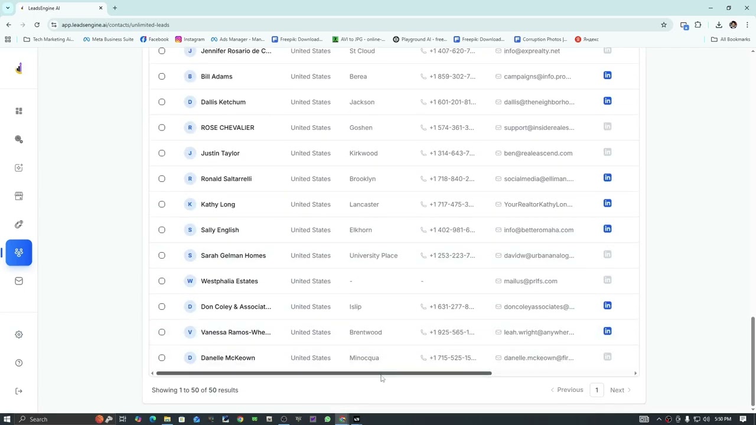This screenshot has width=756, height=425.
Task: Select the Danelle McKeown checkbox
Action: 162,358
